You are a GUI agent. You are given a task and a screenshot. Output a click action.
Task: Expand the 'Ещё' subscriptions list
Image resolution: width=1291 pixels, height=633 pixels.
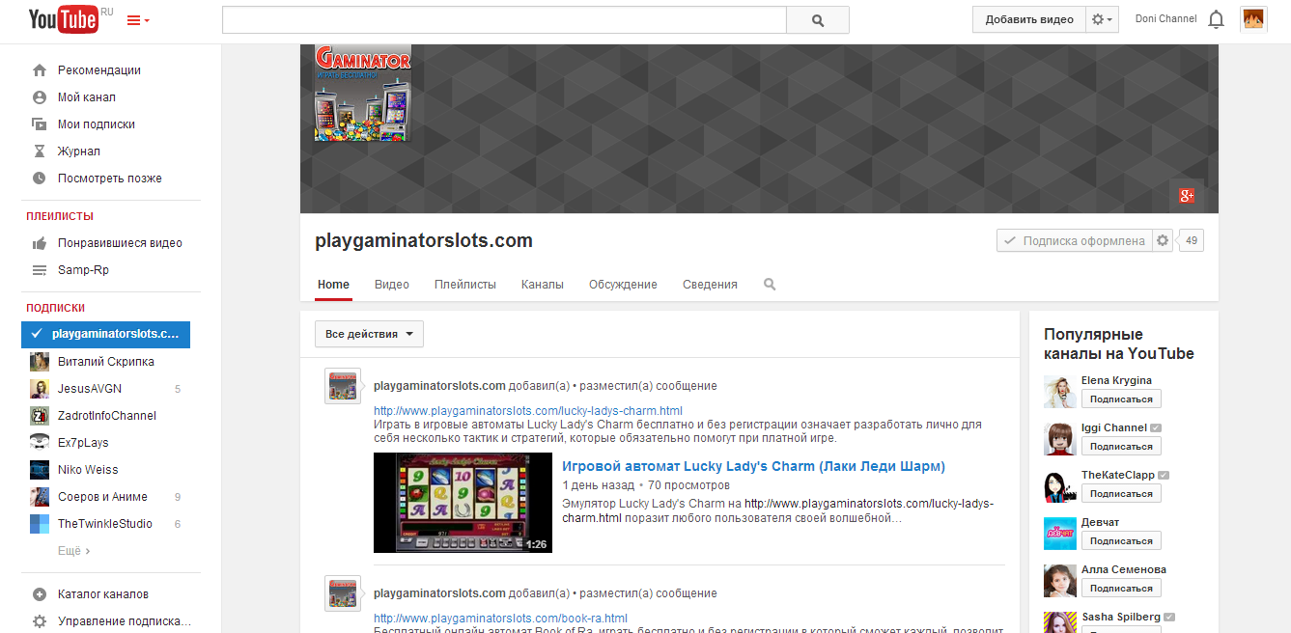coord(73,551)
